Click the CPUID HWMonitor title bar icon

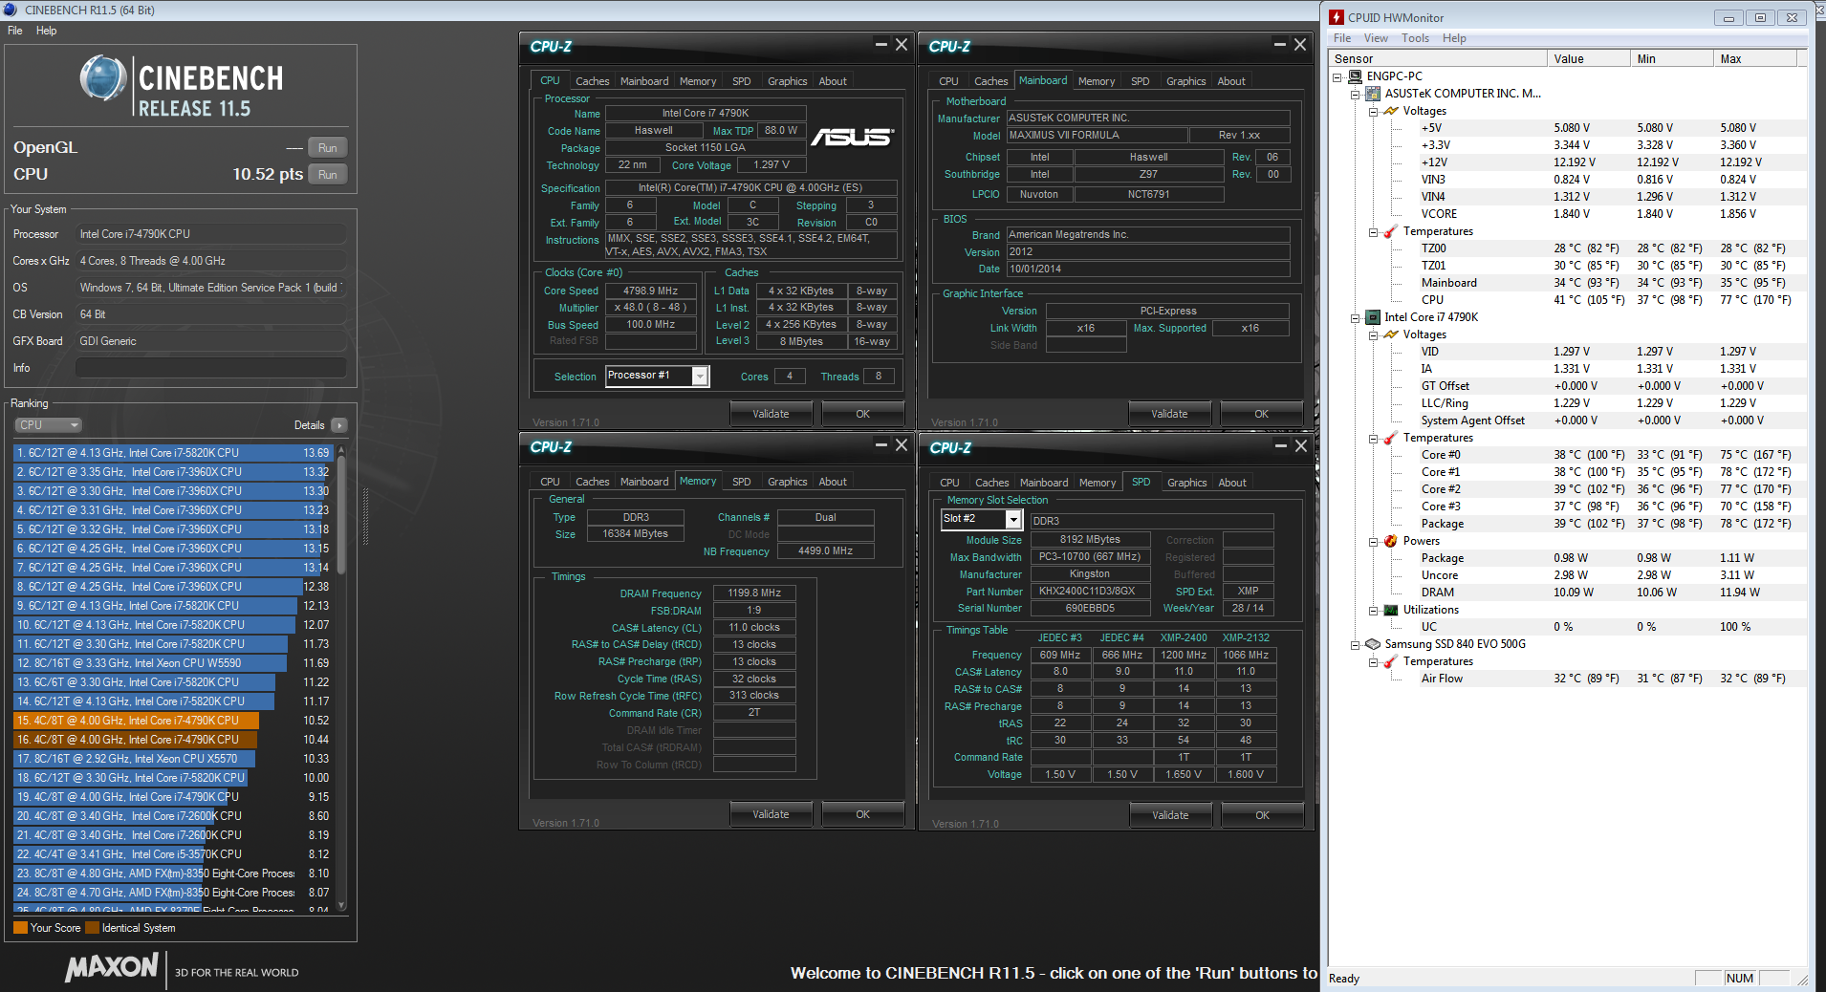coord(1337,17)
